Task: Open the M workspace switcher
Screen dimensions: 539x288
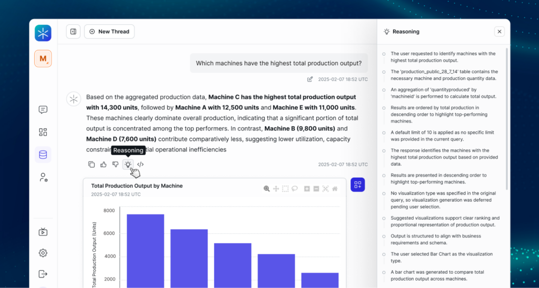Action: 43,58
